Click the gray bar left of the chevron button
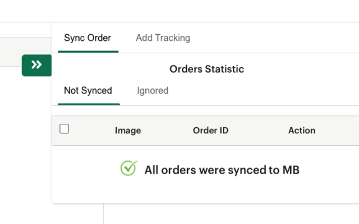This screenshot has height=224, width=359. coord(11,56)
